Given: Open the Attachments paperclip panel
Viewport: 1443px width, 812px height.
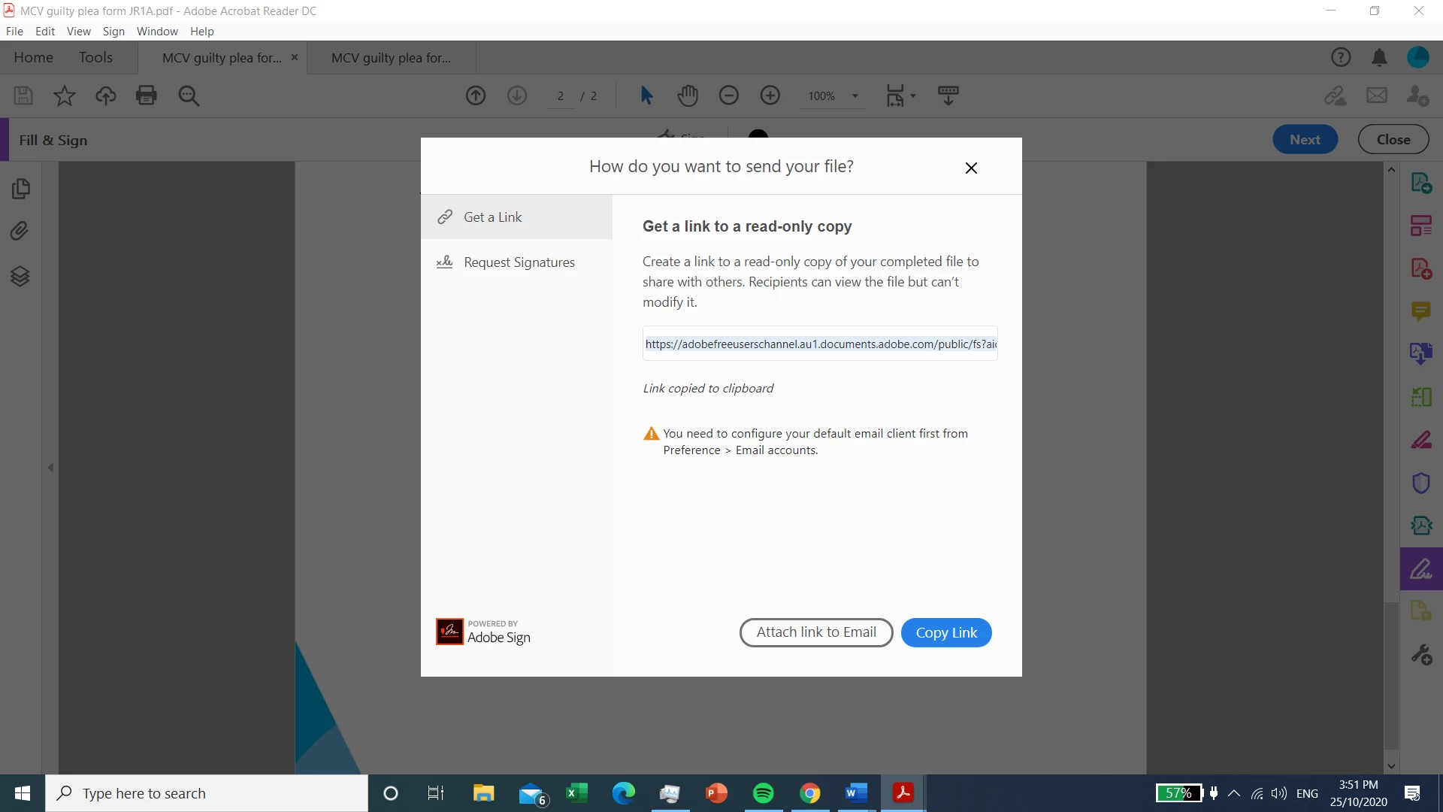Looking at the screenshot, I should point(20,231).
